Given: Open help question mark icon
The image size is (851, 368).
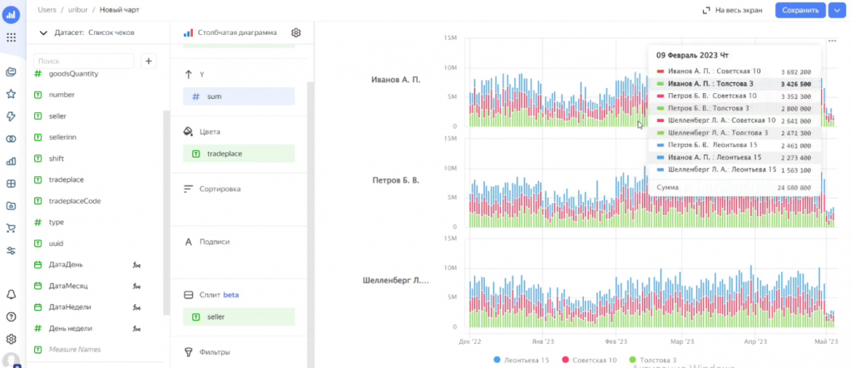Looking at the screenshot, I should pyautogui.click(x=11, y=316).
